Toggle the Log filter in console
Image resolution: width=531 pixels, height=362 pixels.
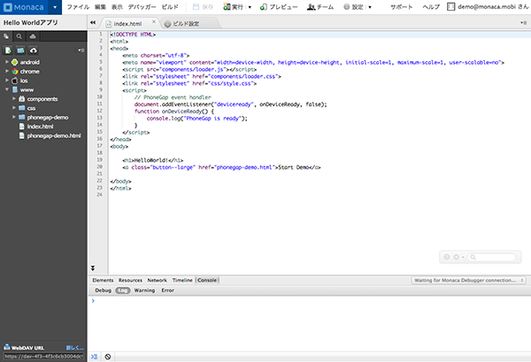pos(122,290)
